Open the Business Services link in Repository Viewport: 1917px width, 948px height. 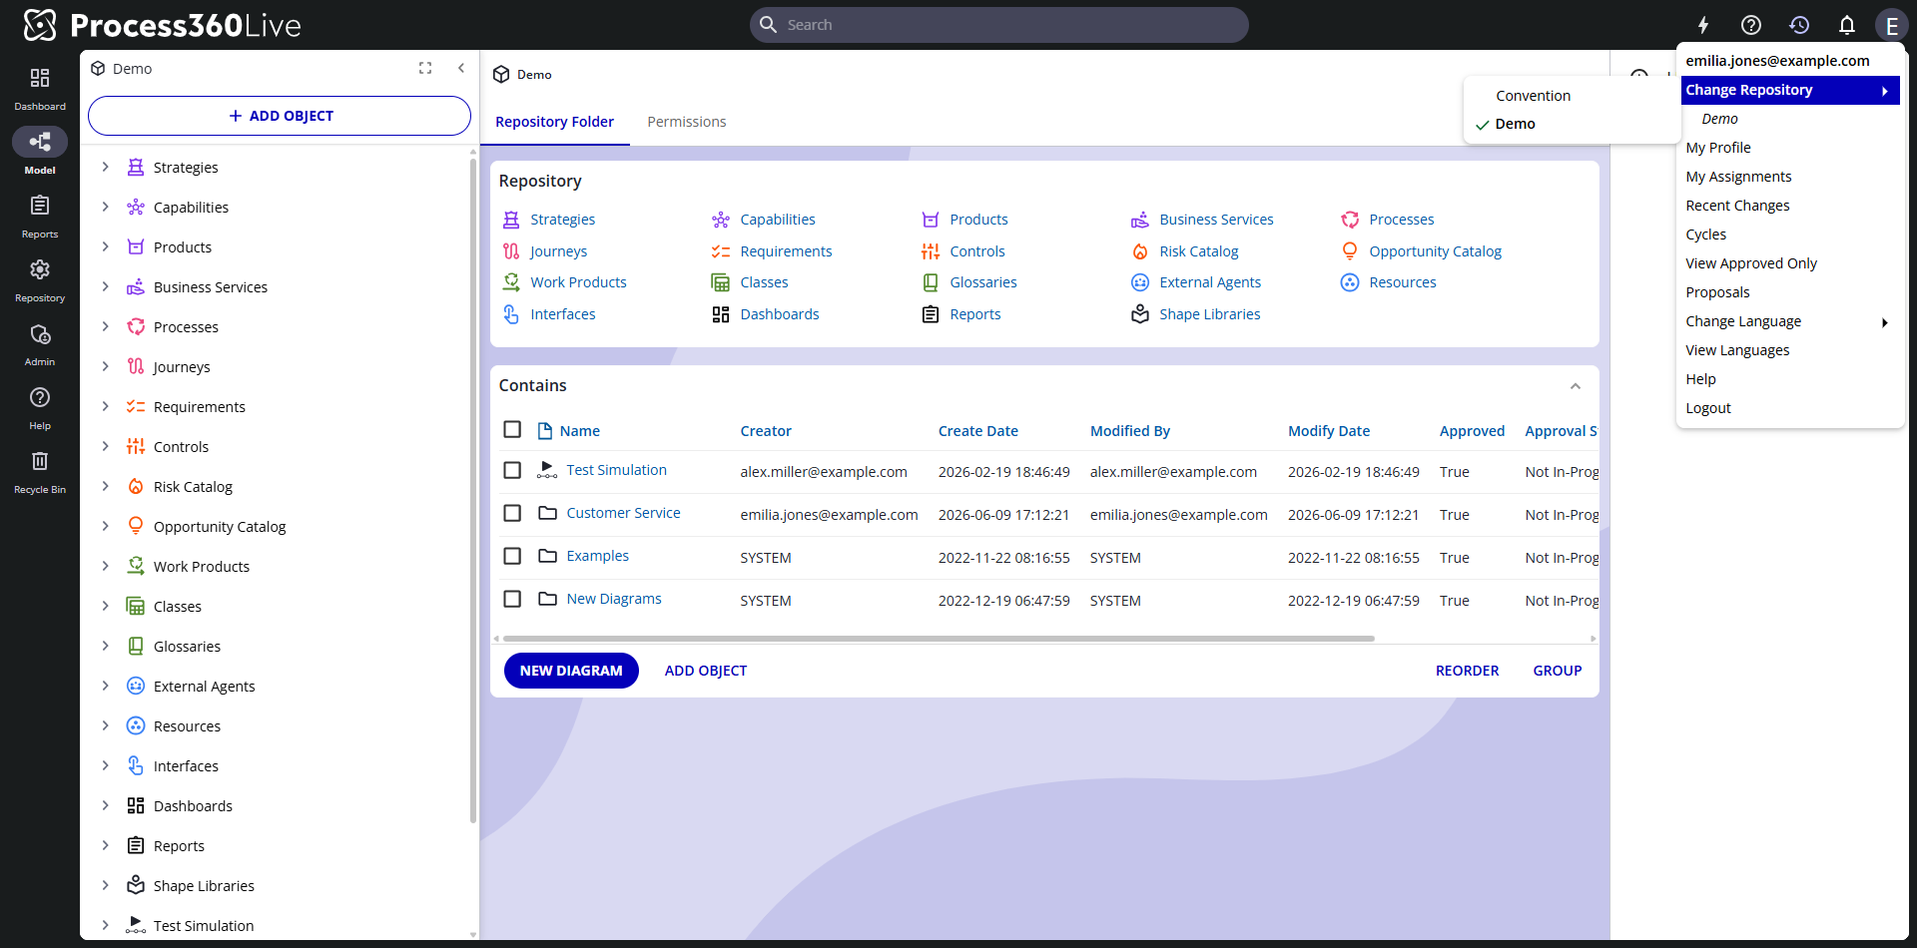pyautogui.click(x=1216, y=220)
